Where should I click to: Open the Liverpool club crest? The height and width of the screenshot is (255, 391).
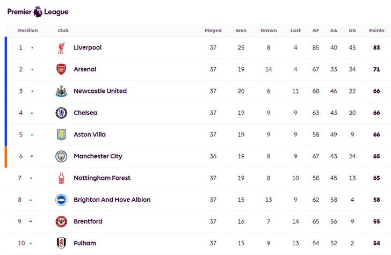click(x=61, y=48)
